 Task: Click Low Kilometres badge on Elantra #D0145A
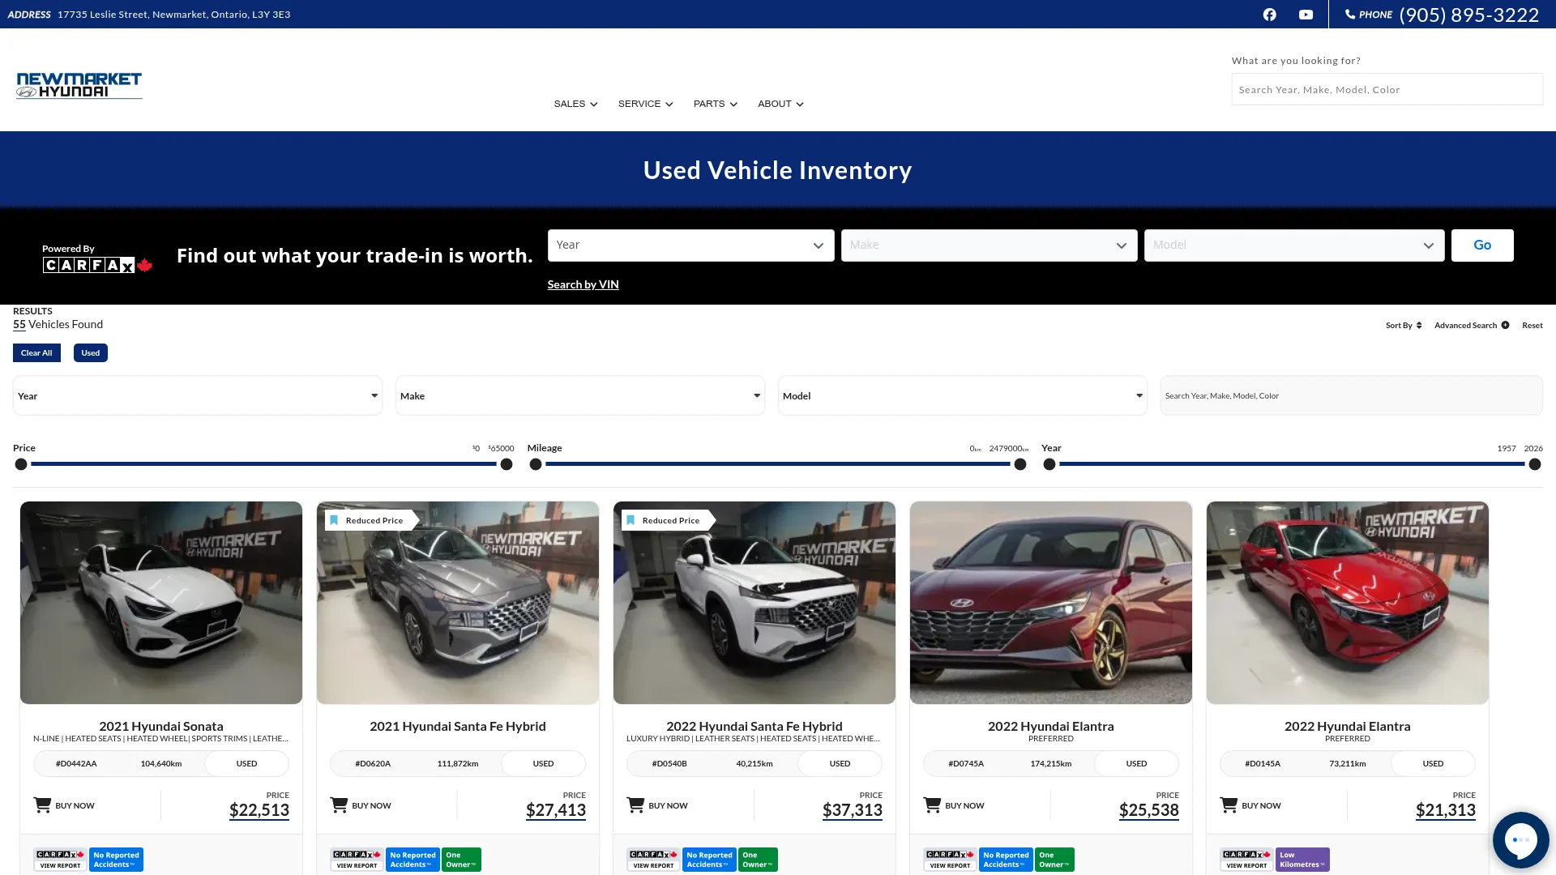click(x=1302, y=860)
